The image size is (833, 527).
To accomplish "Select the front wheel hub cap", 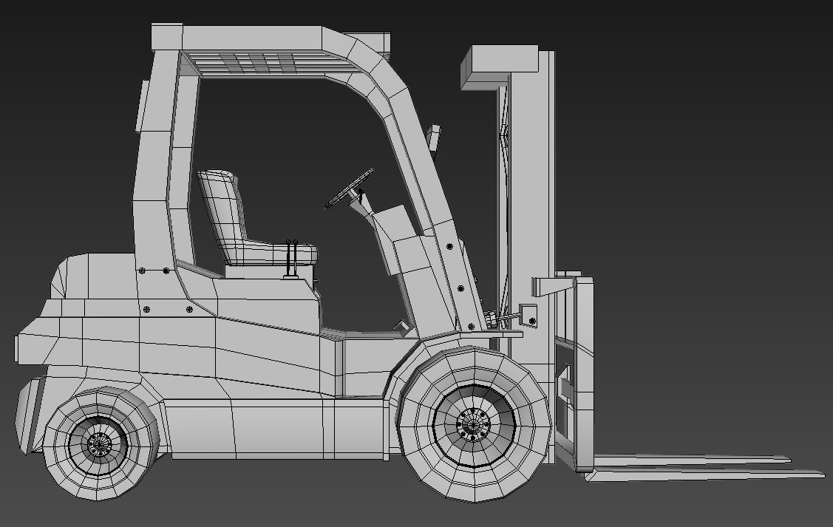I will click(470, 425).
